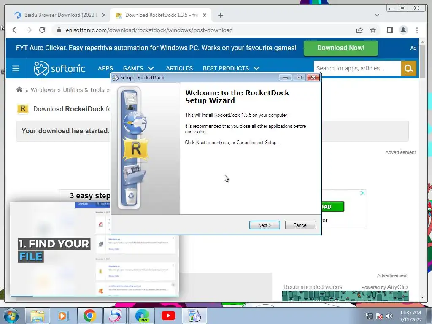Open the Windows Start menu
This screenshot has height=324, width=432.
click(11, 316)
